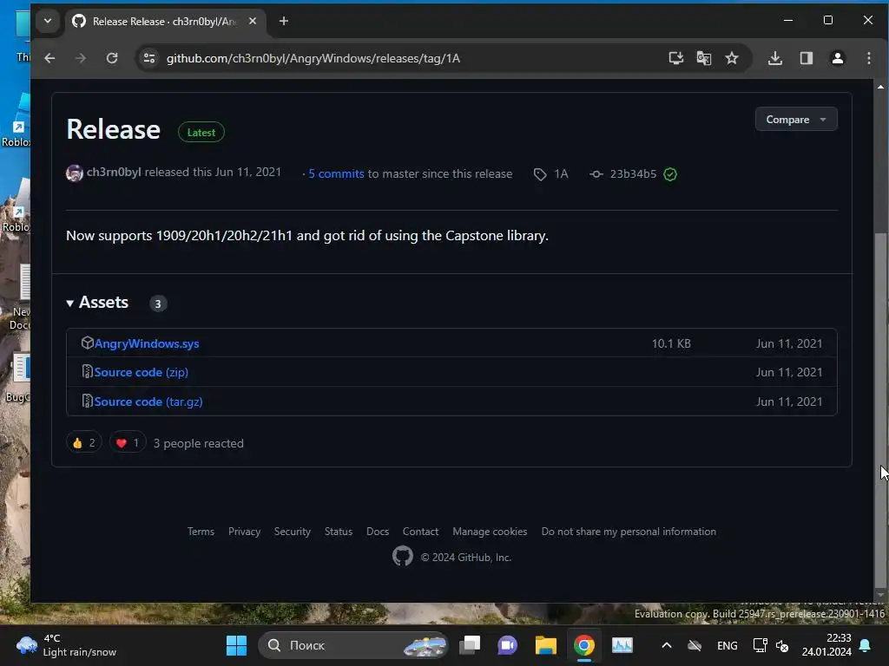Open Do not share my personal information

point(629,532)
